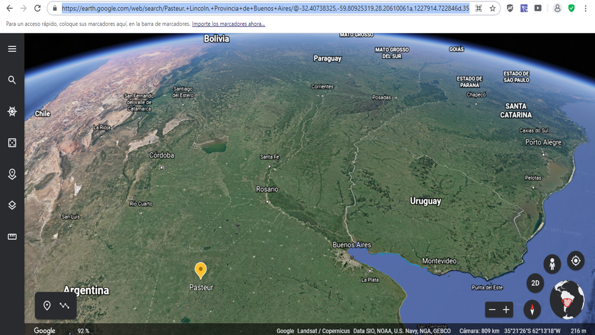Open Street View pegman
This screenshot has height=335, width=595.
[x=552, y=264]
